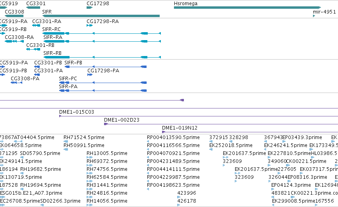
Task: Click EK246241.5prime EST label
Action: pyautogui.click(x=286, y=145)
